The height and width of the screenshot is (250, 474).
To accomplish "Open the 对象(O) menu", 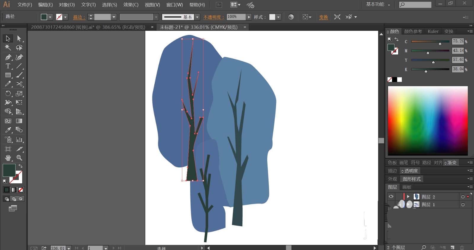I will pyautogui.click(x=67, y=5).
